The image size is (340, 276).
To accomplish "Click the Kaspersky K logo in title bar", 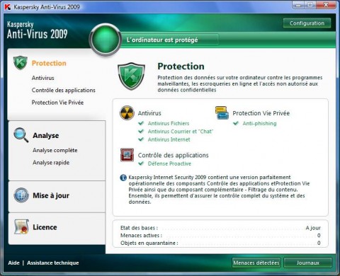I will click(x=8, y=7).
